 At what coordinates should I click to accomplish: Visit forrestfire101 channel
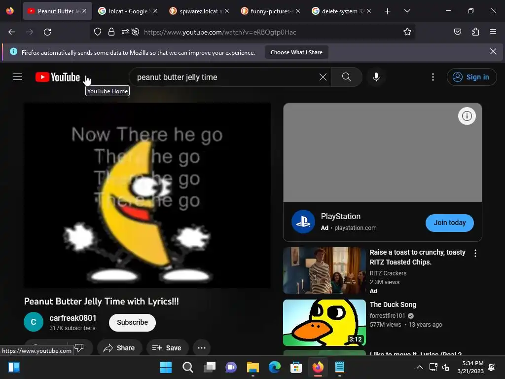pos(387,315)
